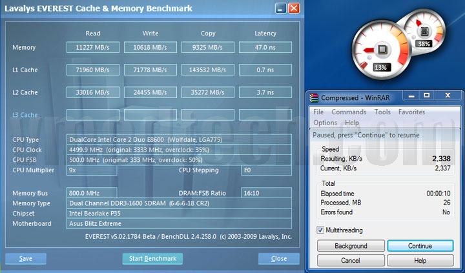Click the L2 Cache Latency value 3.7 ns
The width and height of the screenshot is (465, 273).
[265, 92]
